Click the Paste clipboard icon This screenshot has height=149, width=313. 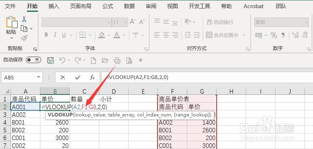pos(11,22)
